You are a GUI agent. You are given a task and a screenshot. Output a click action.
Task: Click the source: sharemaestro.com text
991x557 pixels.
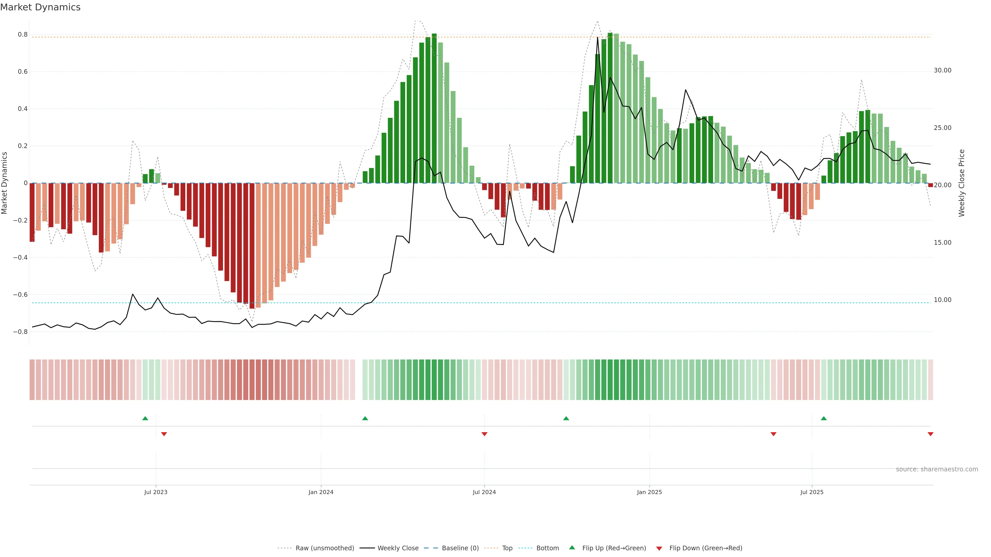937,469
